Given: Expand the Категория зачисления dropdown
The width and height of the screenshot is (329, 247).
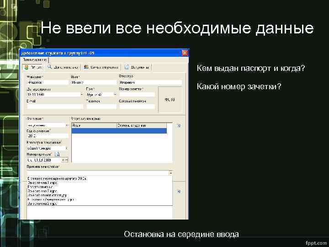Looking at the screenshot, I should 67,148.
